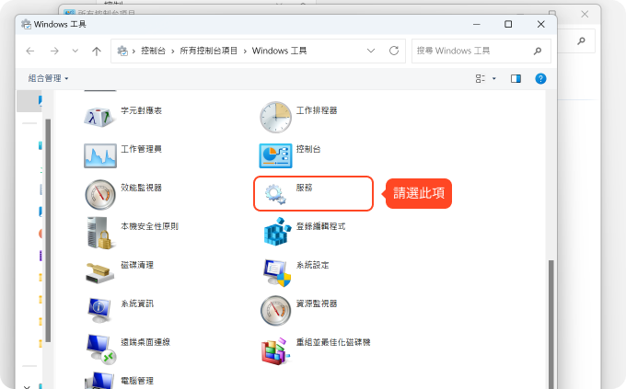Click the Windows 工具 breadcrumb segment
This screenshot has width=626, height=389.
(x=280, y=51)
